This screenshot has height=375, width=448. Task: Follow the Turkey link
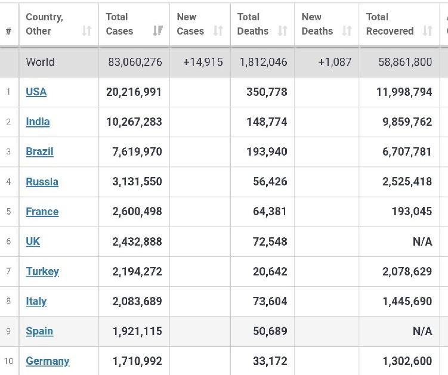click(x=42, y=271)
